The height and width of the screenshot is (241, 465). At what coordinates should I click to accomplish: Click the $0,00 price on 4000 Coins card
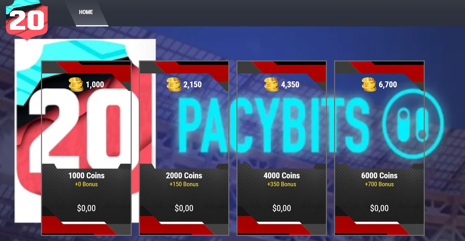(282, 208)
